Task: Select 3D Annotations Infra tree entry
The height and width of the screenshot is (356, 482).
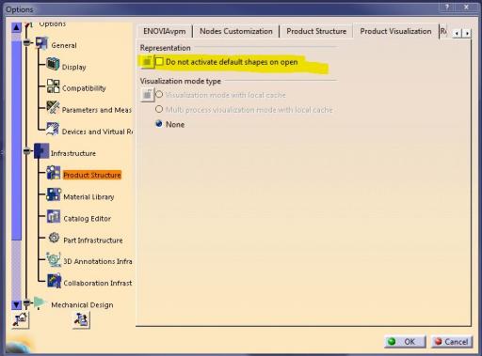Action: pos(98,261)
